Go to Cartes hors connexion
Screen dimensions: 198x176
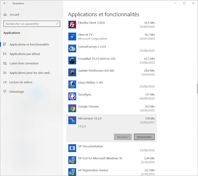24,64
